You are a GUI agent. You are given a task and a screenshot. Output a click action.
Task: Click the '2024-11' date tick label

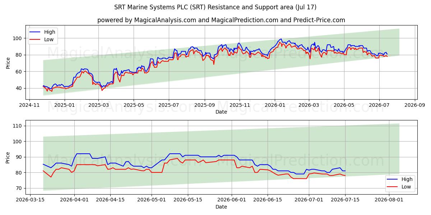coord(29,105)
